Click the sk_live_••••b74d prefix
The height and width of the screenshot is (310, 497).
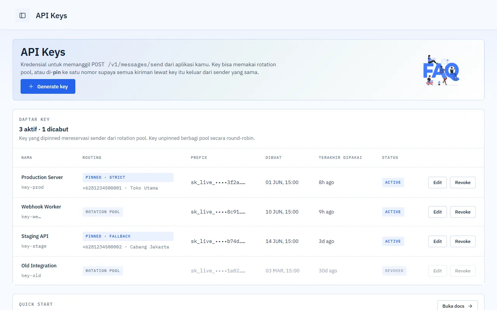218,241
